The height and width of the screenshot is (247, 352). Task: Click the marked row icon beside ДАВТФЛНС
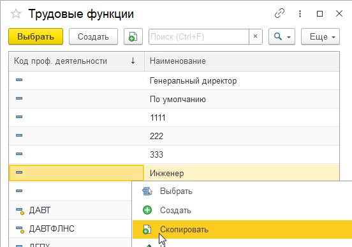coord(20,229)
